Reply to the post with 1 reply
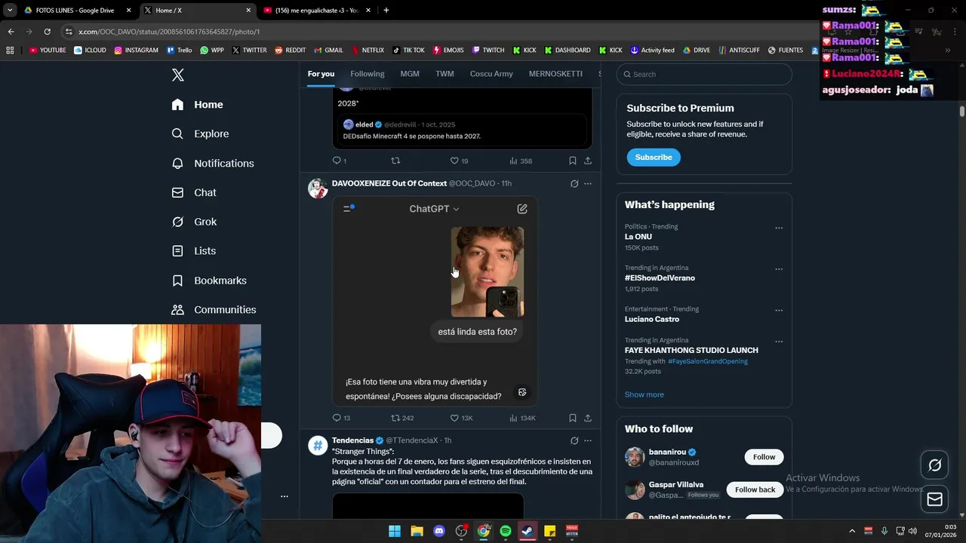The width and height of the screenshot is (966, 543). [340, 161]
